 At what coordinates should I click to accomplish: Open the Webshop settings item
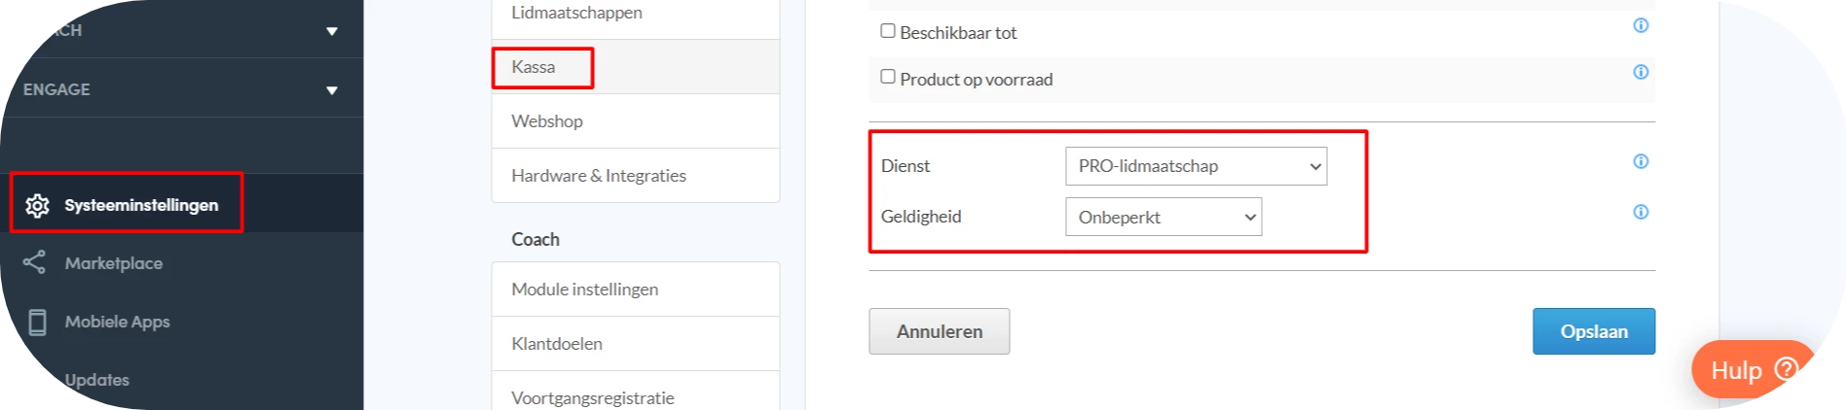pos(547,121)
